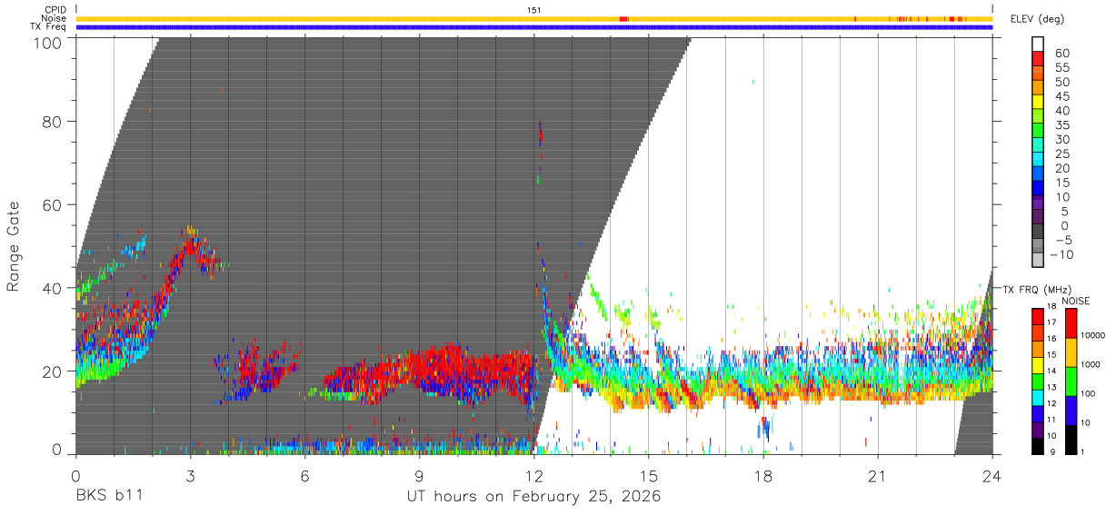Click the 12 tick label on UT hours axis
The height and width of the screenshot is (515, 1116).
534,476
